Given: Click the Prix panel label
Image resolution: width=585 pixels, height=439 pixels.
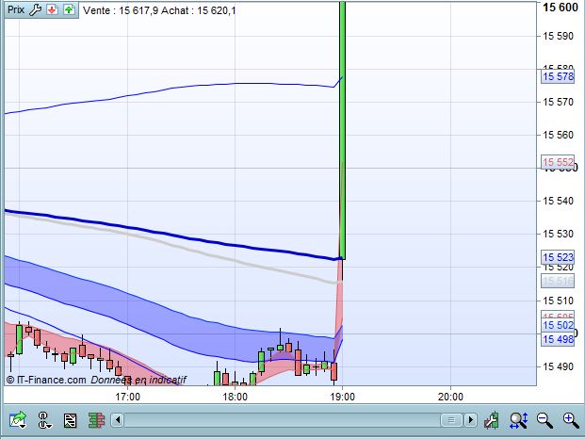Looking at the screenshot, I should coord(16,9).
